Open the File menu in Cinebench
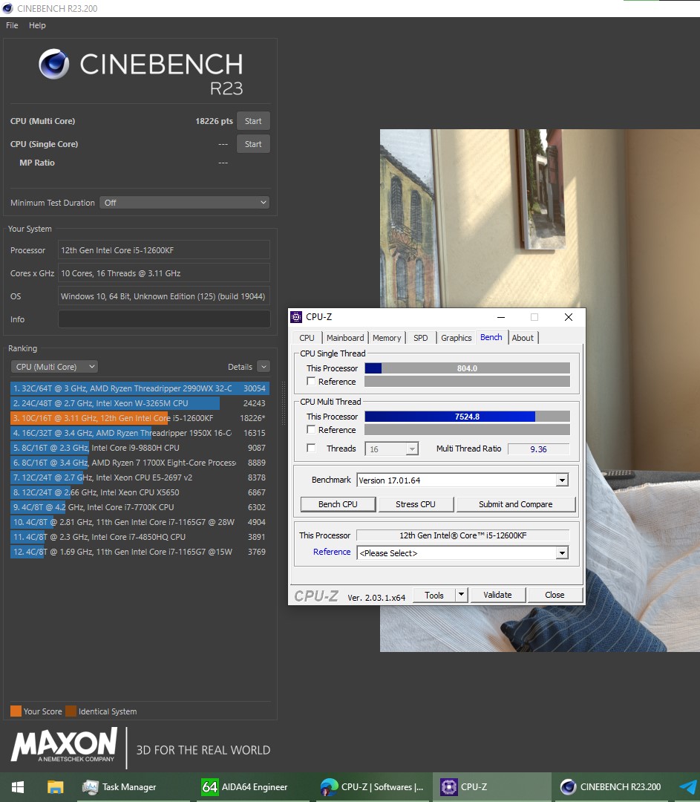 pyautogui.click(x=13, y=25)
